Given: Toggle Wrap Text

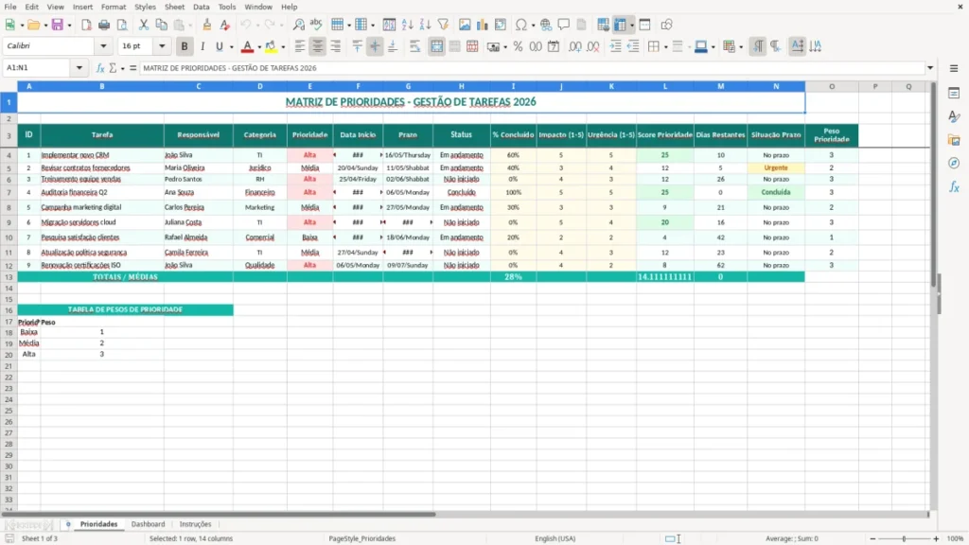Looking at the screenshot, I should pyautogui.click(x=414, y=46).
